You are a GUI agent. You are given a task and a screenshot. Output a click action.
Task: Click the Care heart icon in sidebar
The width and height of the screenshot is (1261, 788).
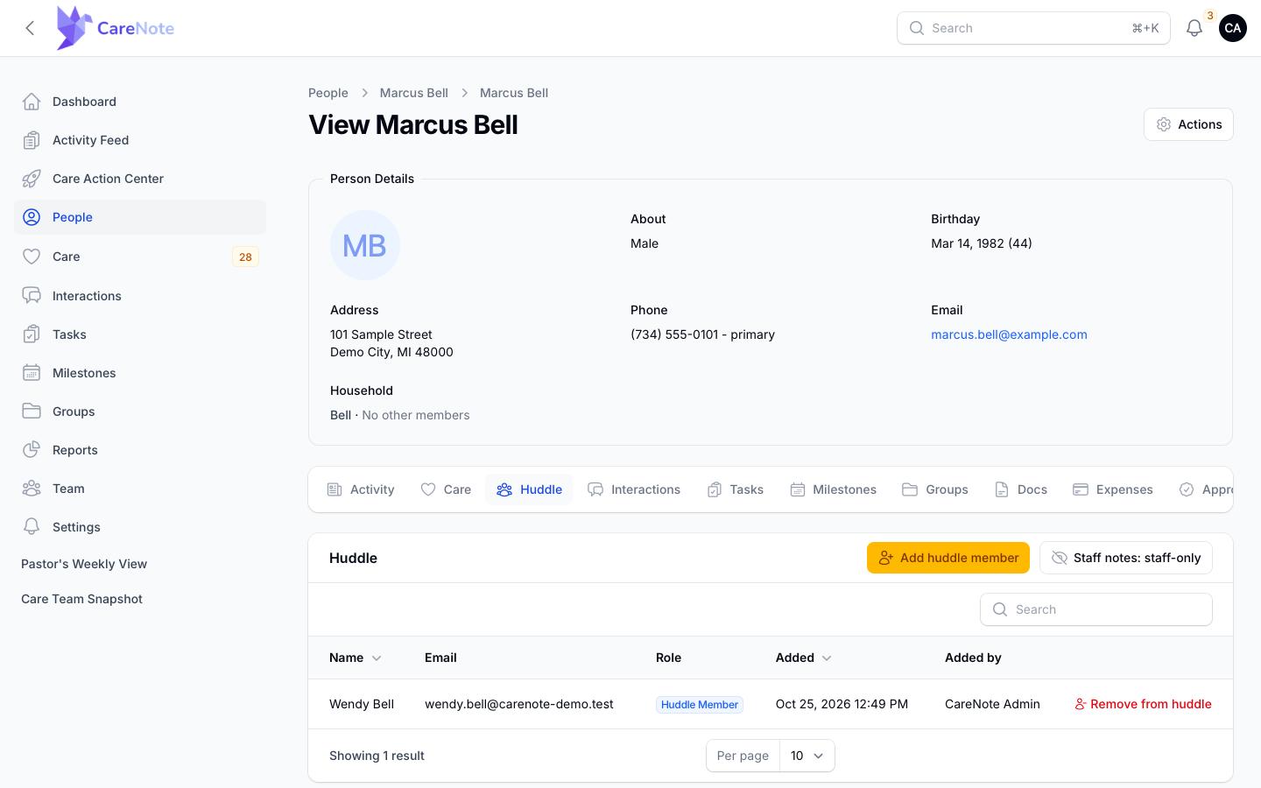pos(32,257)
